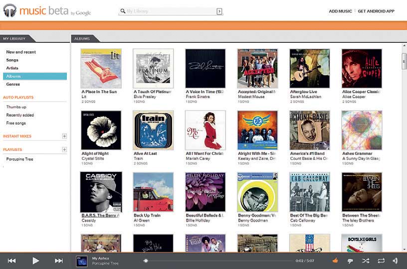Open the Recently added auto playlist
The width and height of the screenshot is (407, 269).
coord(20,115)
